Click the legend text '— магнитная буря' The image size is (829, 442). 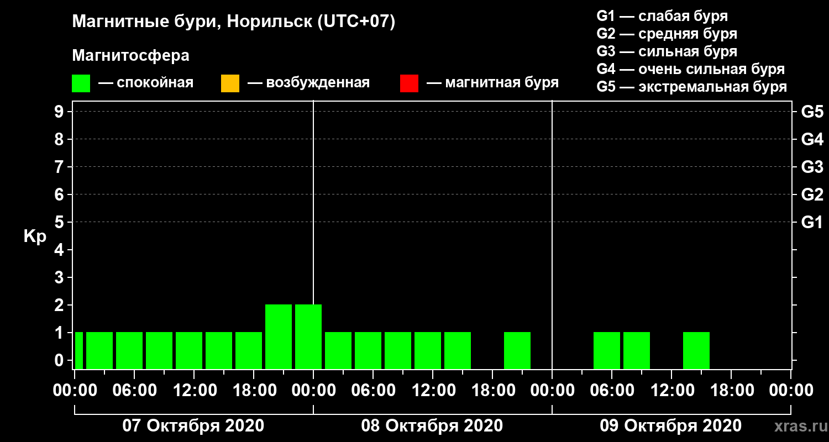[493, 83]
